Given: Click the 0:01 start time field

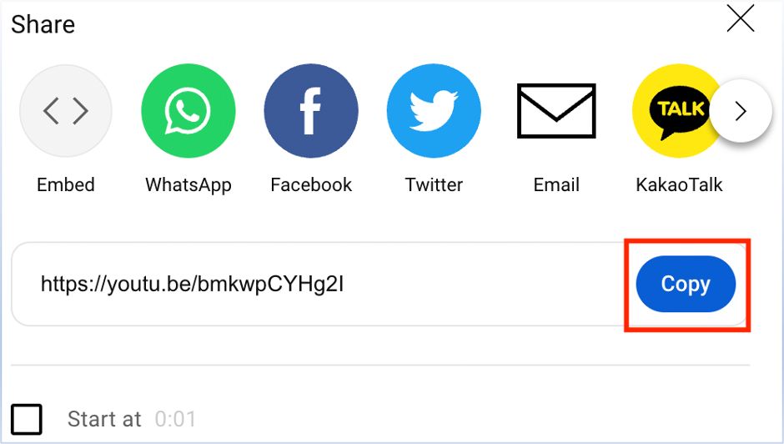Looking at the screenshot, I should coord(175,419).
